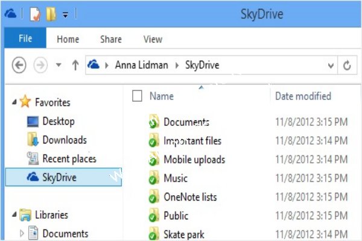Sort by the Date modified column header
Screen dimensions: 362x241
(x=303, y=96)
